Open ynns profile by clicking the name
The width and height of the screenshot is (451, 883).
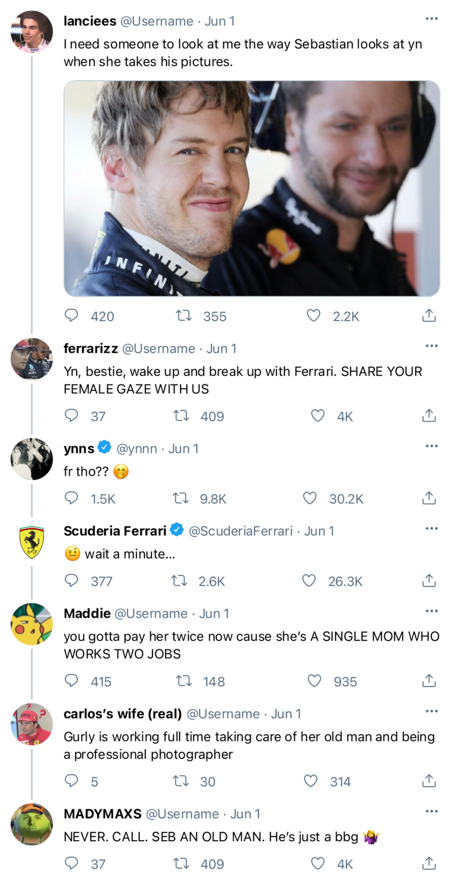point(79,448)
